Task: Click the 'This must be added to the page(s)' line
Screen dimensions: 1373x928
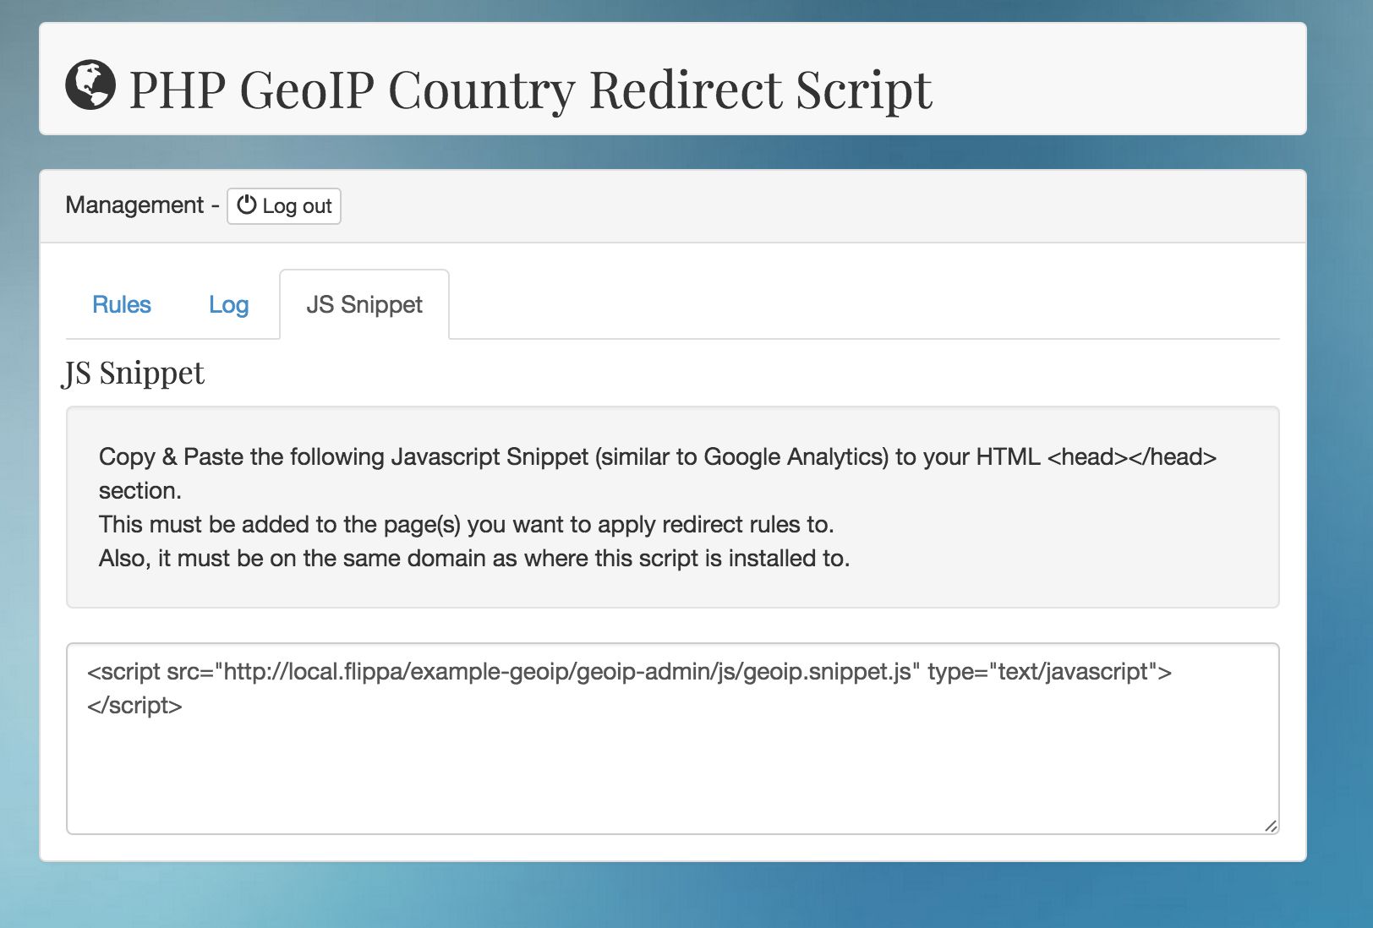Action: pos(467,524)
